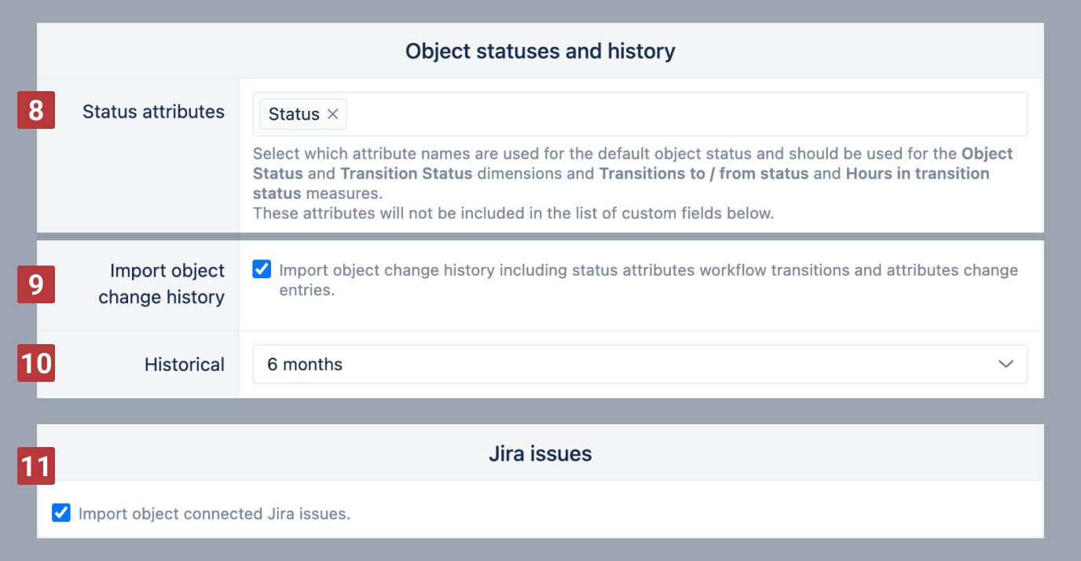1081x561 pixels.
Task: Click the red number 11 badge
Action: tap(36, 467)
